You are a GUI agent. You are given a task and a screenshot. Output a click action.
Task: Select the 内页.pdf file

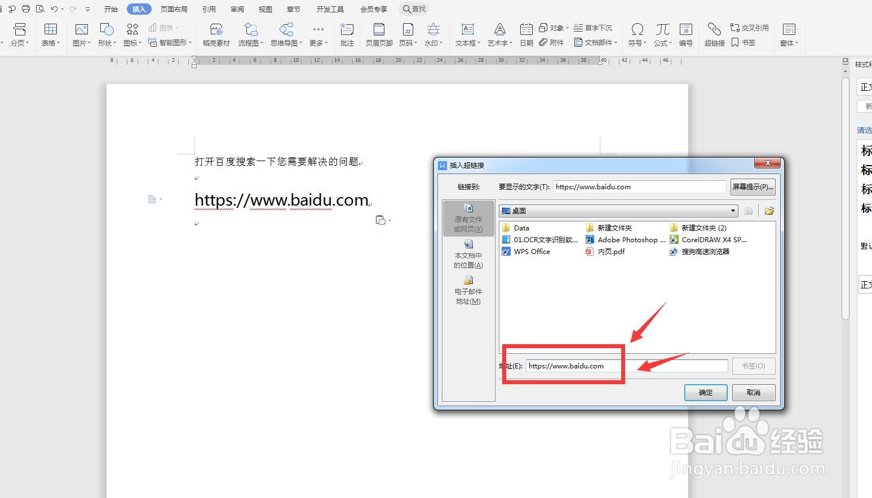[x=605, y=252]
